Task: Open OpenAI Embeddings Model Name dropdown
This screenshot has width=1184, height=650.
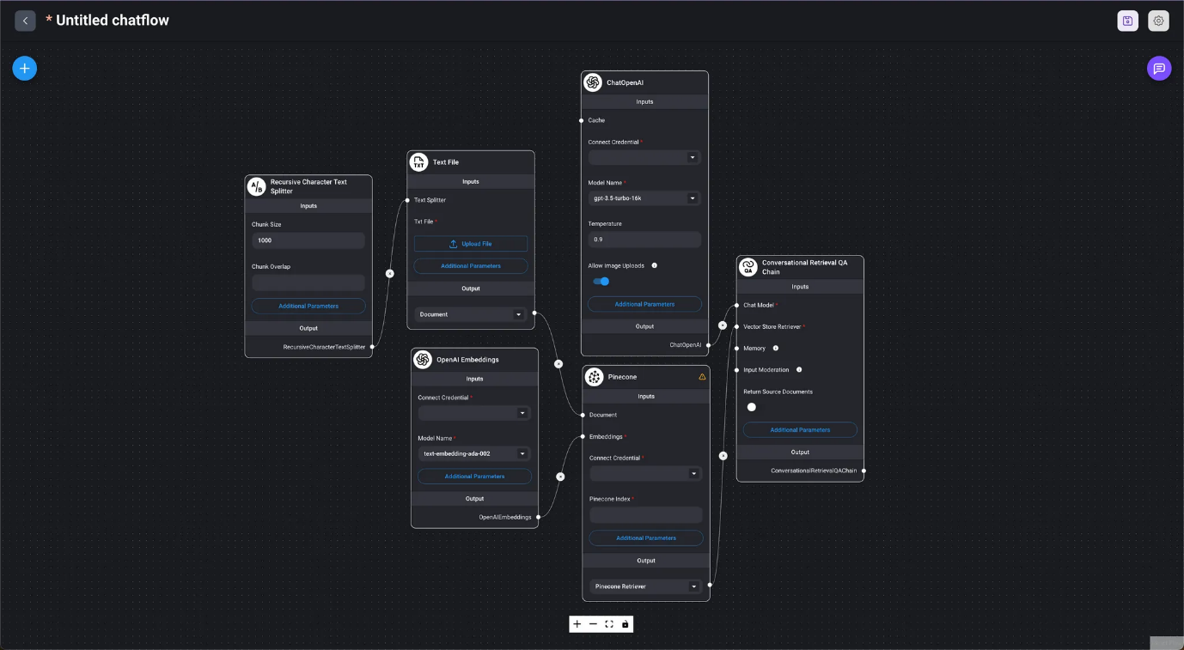Action: (474, 453)
